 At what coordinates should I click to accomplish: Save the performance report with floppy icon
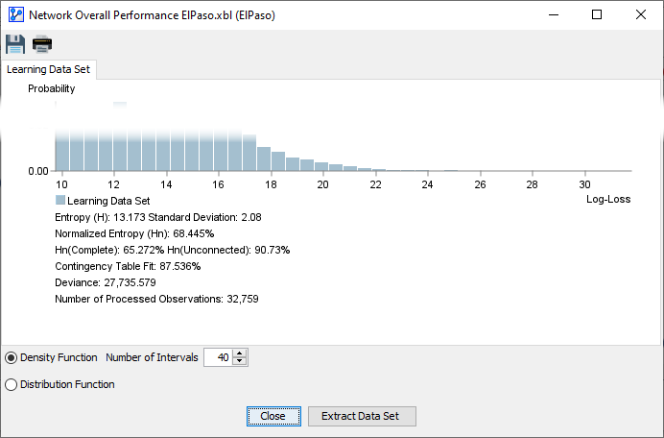coord(15,44)
